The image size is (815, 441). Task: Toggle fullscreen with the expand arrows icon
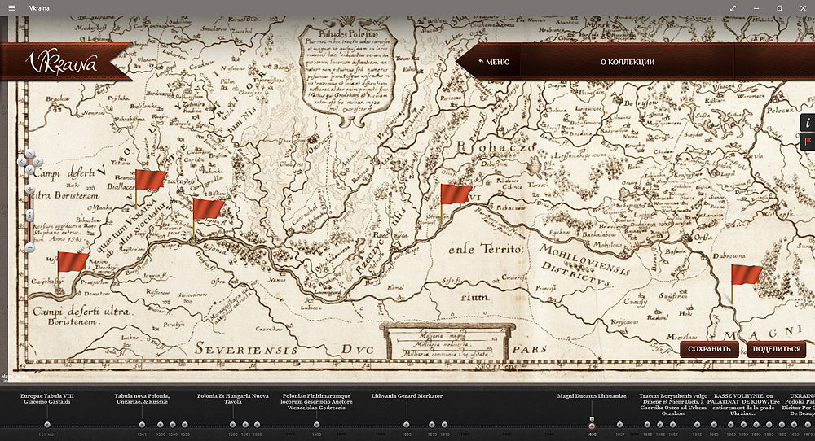733,8
